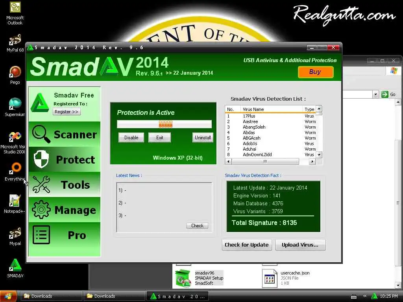The image size is (403, 302).
Task: Select the ABGAceh virus row
Action: pos(270,138)
